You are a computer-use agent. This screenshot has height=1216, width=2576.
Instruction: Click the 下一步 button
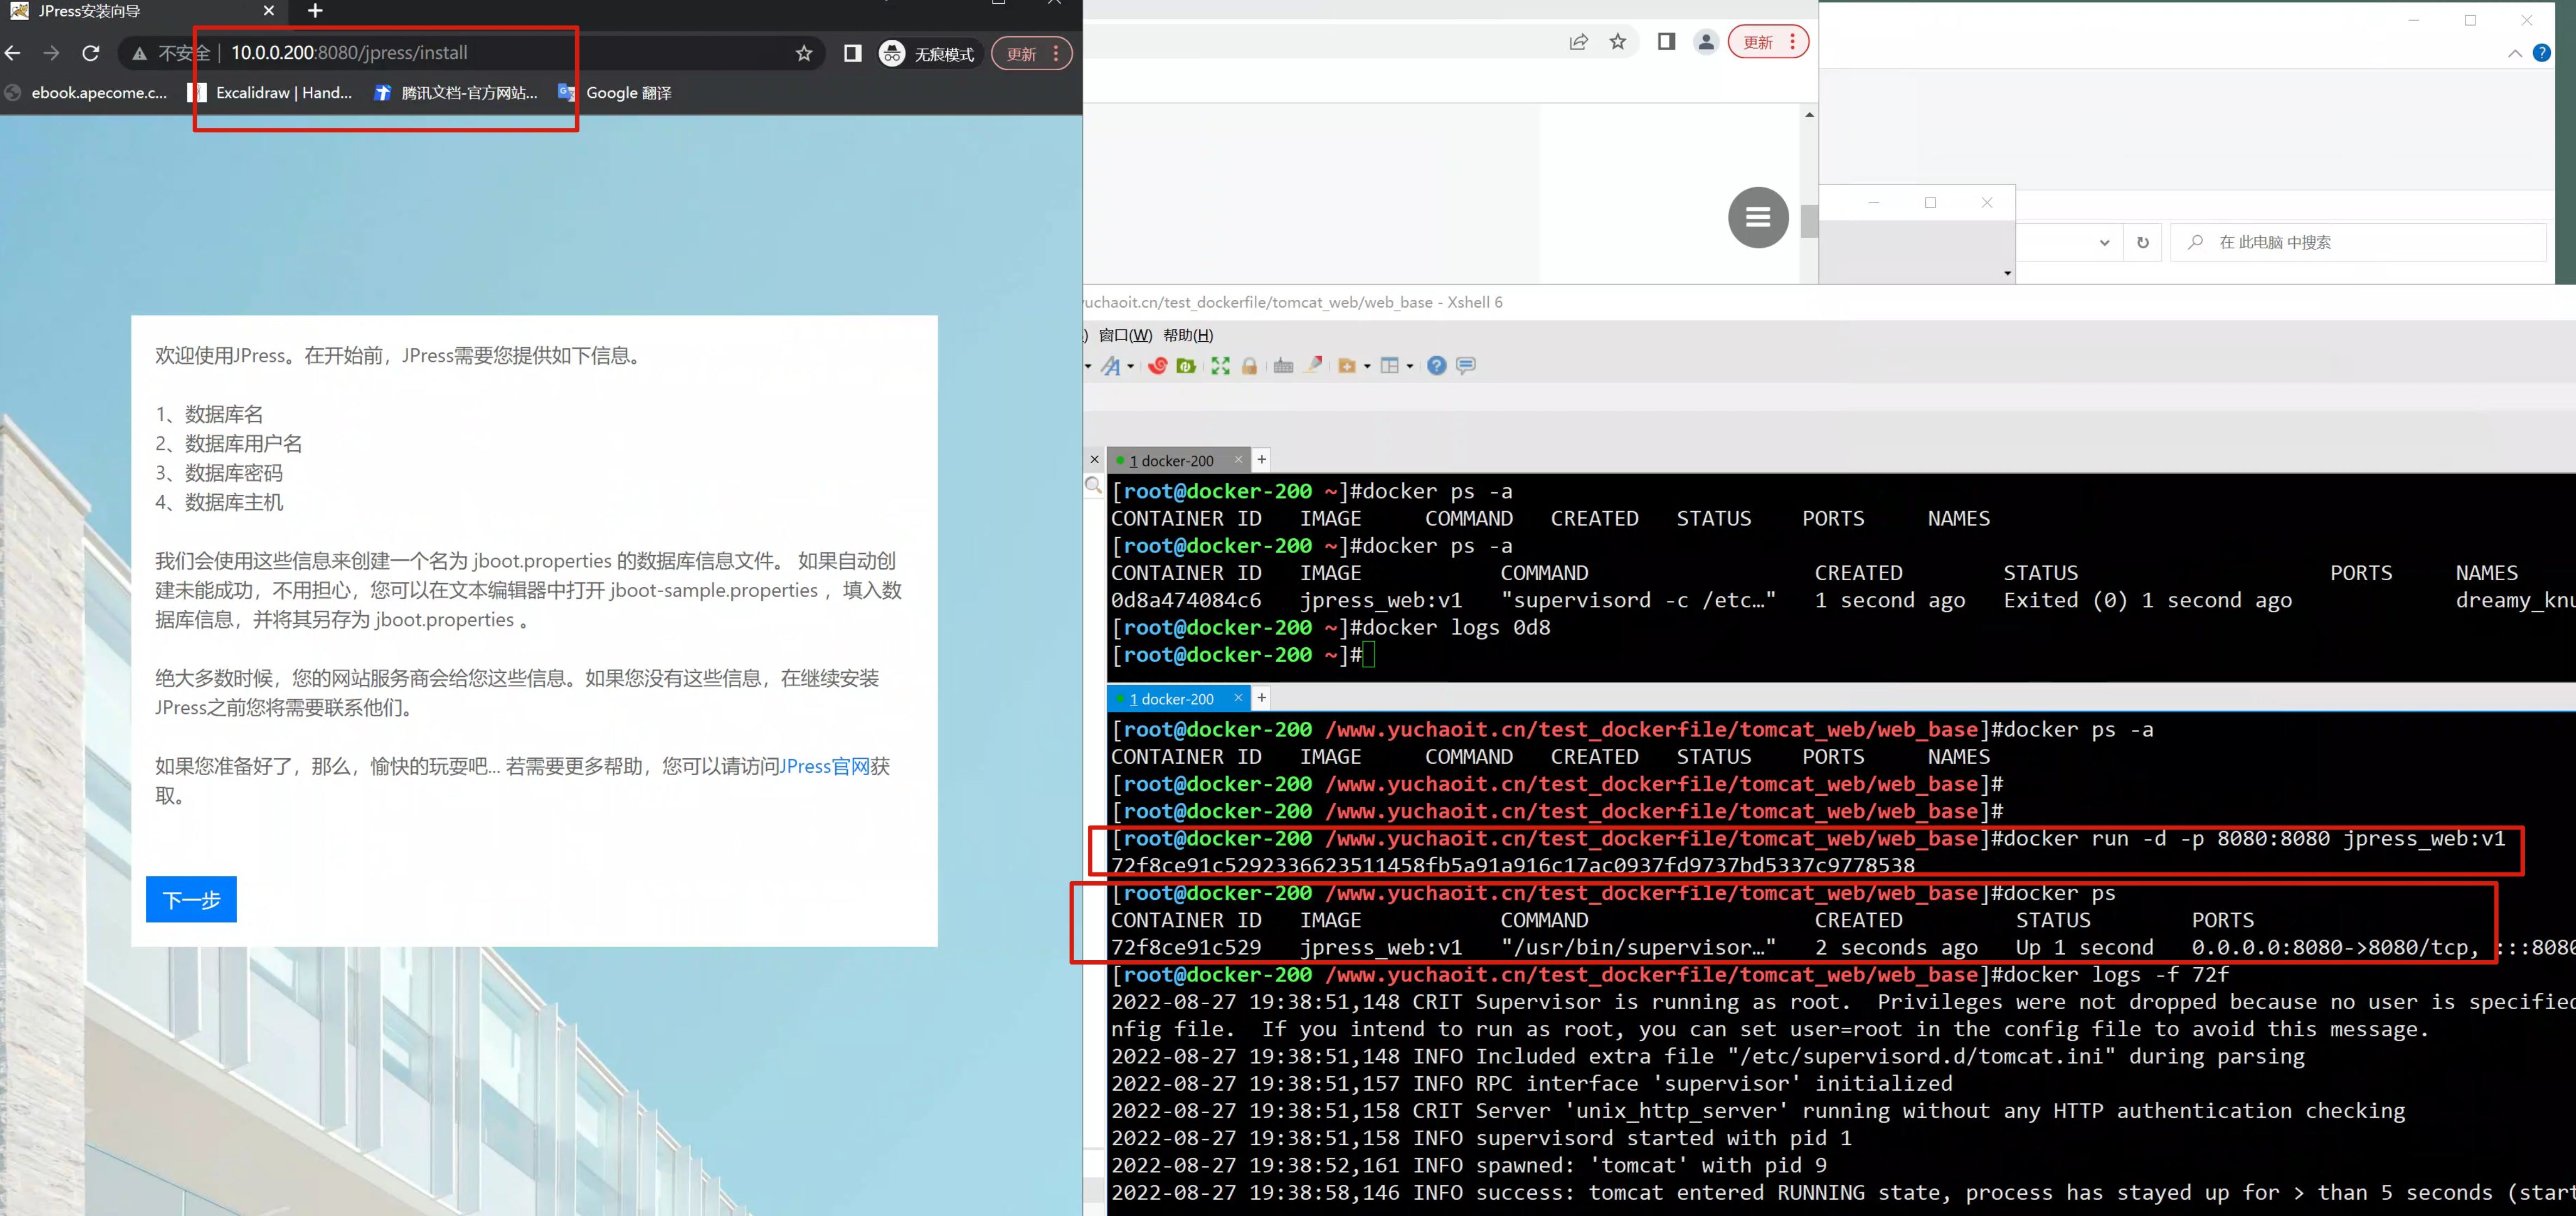(x=191, y=900)
